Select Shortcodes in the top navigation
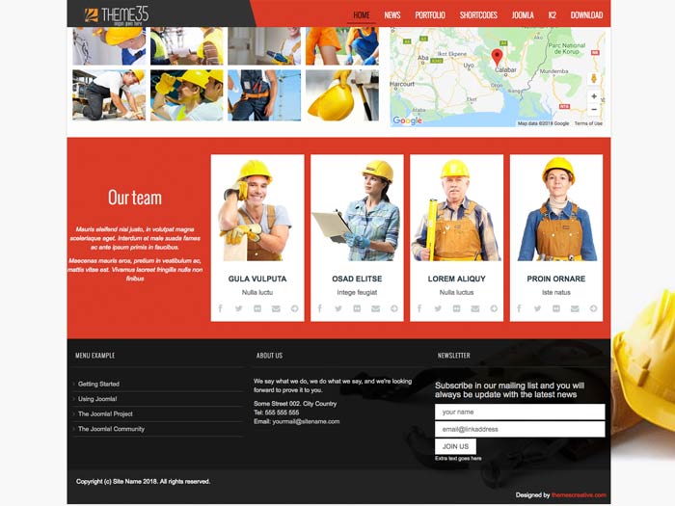Screen dimensions: 675x506 click(478, 15)
